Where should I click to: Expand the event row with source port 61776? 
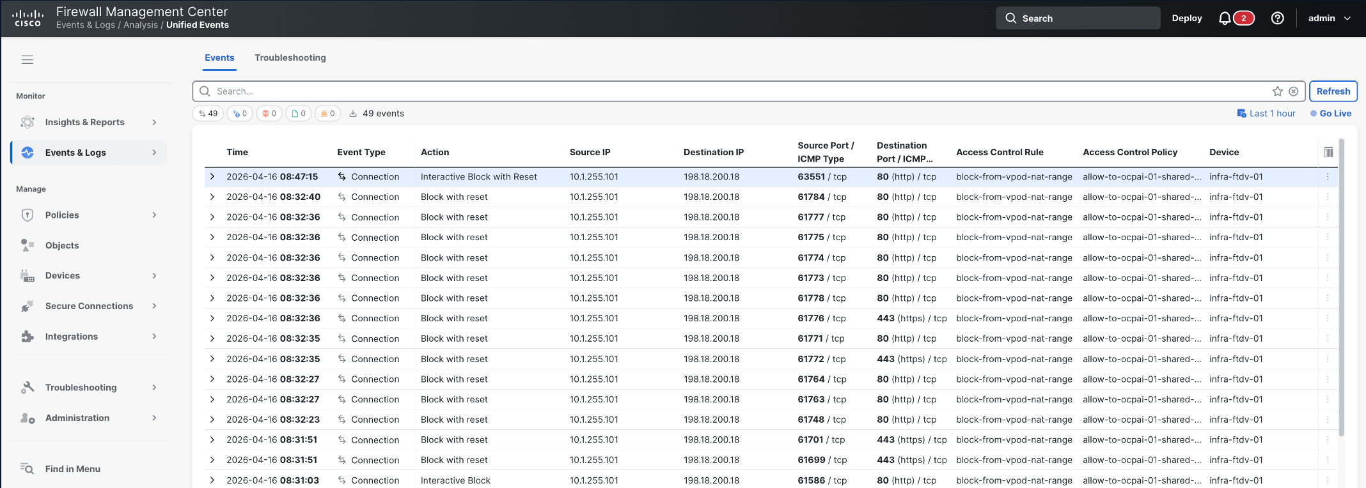coord(212,318)
